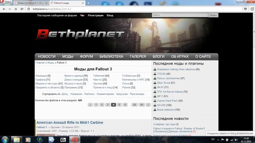This screenshot has width=255, height=143.
Task: Open the Программы category
Action: pyautogui.click(x=71, y=87)
